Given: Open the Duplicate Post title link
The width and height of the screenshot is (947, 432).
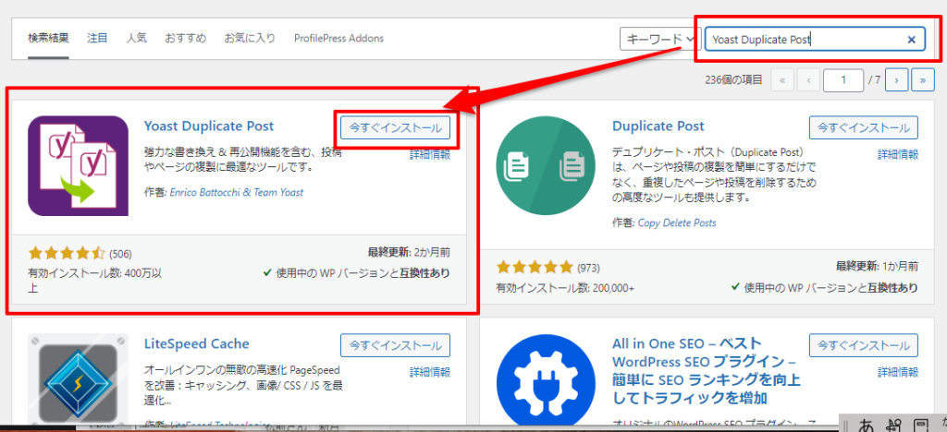Looking at the screenshot, I should pos(658,126).
